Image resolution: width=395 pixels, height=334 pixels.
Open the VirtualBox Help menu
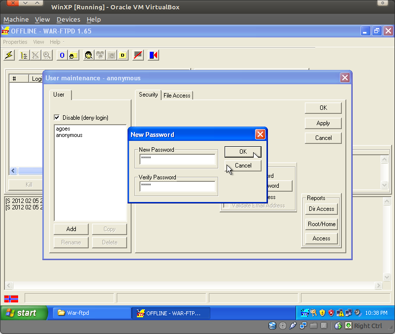94,19
